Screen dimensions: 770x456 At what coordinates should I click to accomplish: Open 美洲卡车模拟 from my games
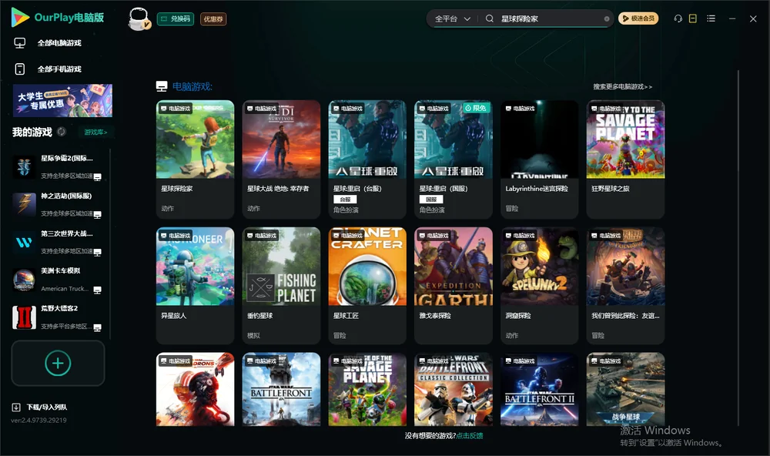click(58, 280)
